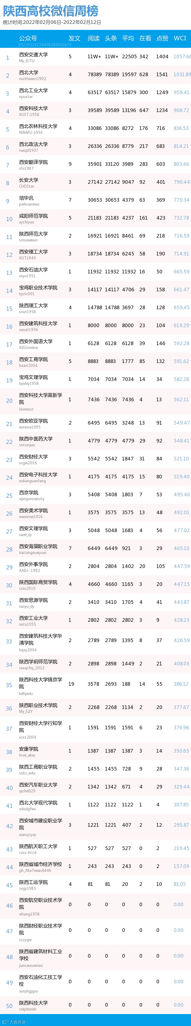This screenshot has height=1026, width=191.
Task: Select 西安电子科技大学 account name
Action: click(x=38, y=475)
